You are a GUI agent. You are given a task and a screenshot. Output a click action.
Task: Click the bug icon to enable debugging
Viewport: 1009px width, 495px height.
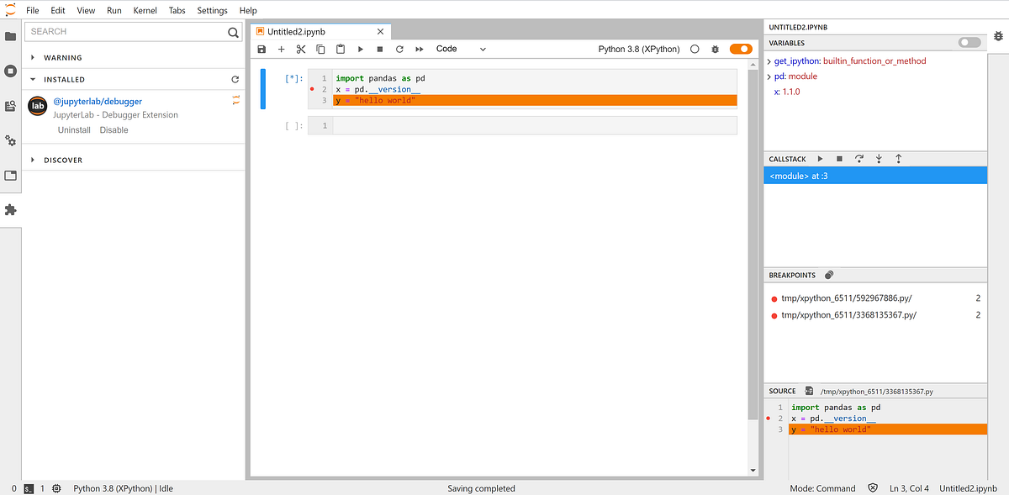[714, 49]
